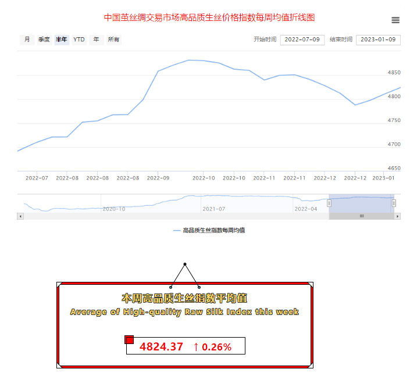The height and width of the screenshot is (376, 410).
Task: Click the legend line symbol for 高品质生丝指数每周均值
Action: [177, 231]
